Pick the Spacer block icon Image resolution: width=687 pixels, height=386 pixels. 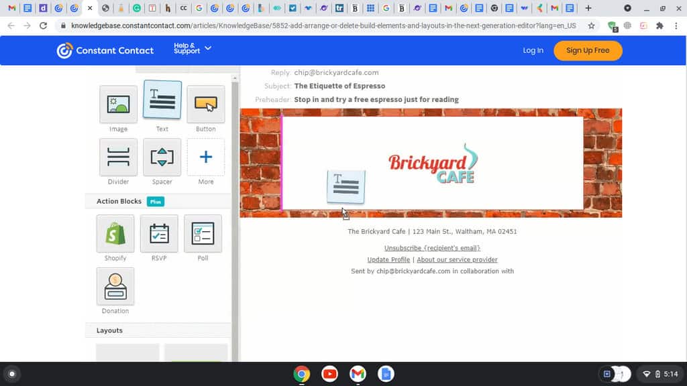click(x=162, y=157)
